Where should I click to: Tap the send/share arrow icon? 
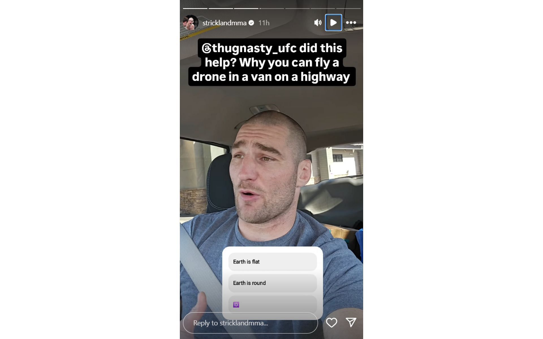[x=351, y=322]
